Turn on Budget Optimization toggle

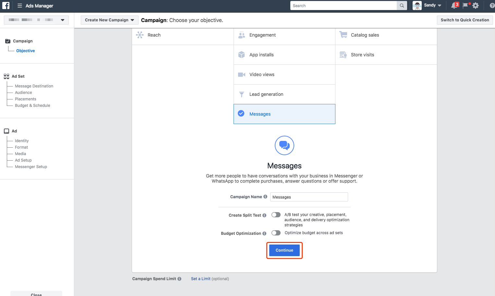[x=276, y=233]
